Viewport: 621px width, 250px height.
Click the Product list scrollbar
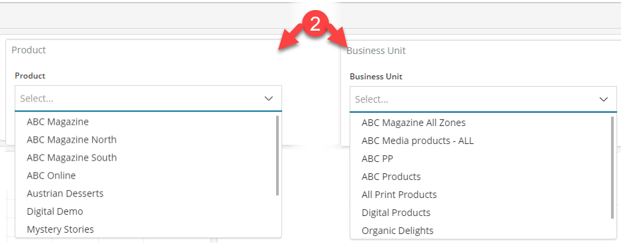(277, 155)
